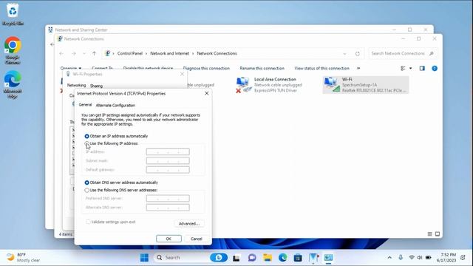Launch Microsoft Edge from taskbar
Screen dimensions: 473x266
point(282,258)
